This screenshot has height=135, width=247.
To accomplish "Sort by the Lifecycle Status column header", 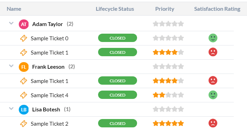I will point(115,9).
